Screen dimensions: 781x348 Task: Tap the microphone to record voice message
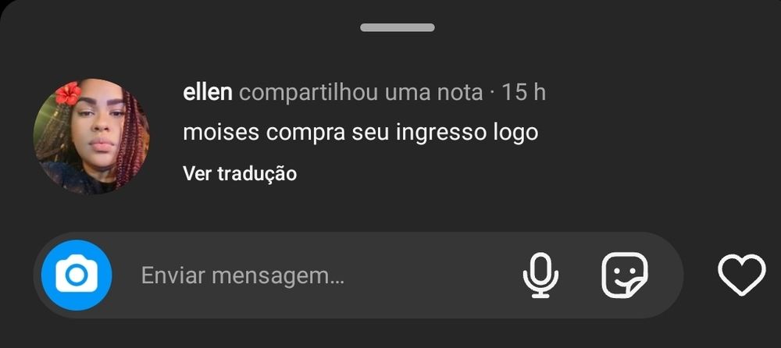(x=540, y=275)
